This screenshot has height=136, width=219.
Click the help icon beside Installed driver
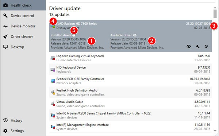click(74, 35)
